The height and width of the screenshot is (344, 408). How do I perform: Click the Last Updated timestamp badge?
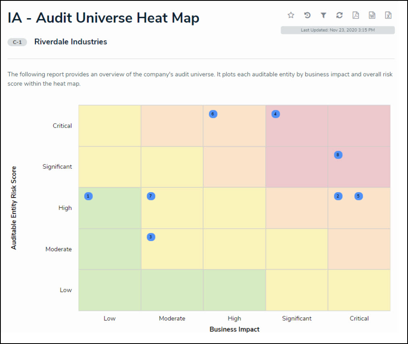pos(337,30)
